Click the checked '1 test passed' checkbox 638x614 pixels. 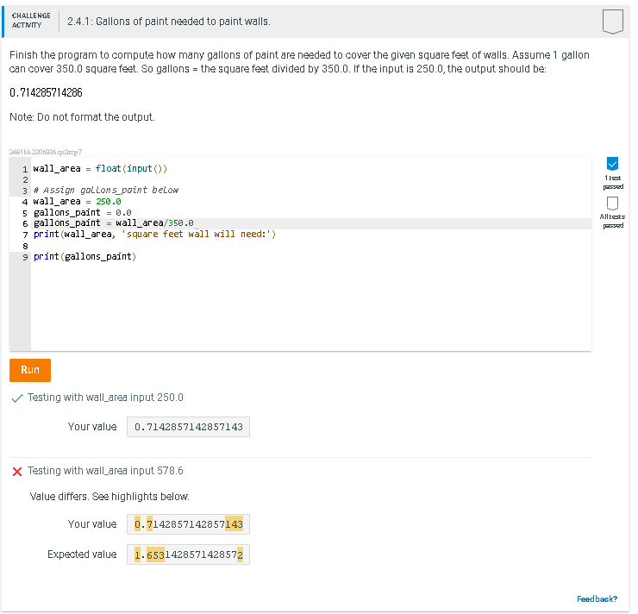click(x=612, y=164)
